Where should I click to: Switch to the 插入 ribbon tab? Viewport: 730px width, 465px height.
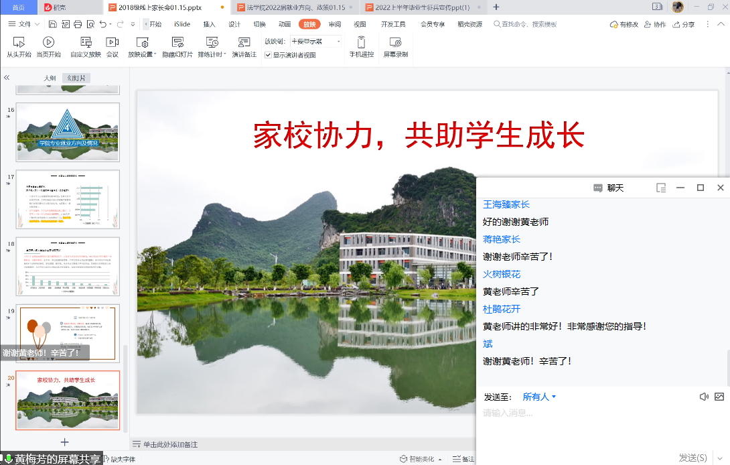coord(209,24)
